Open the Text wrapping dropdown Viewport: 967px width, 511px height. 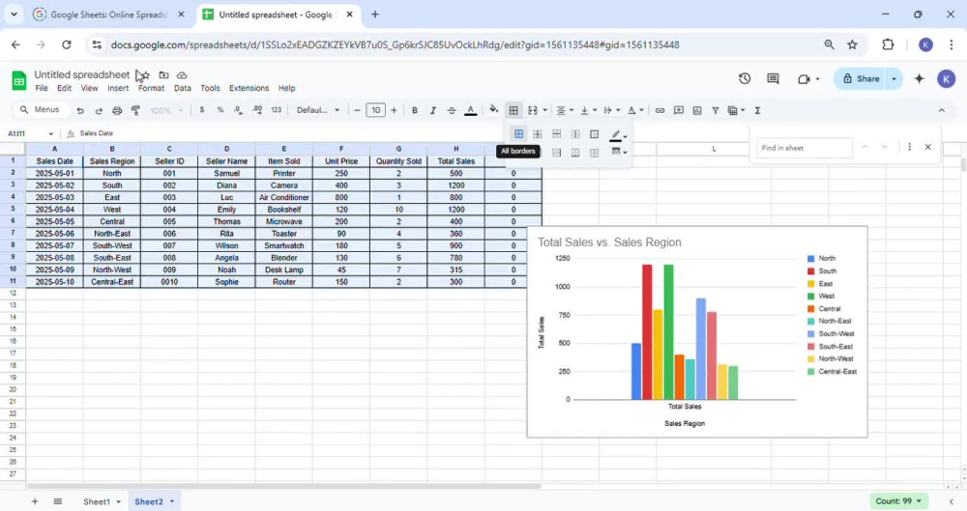(612, 110)
